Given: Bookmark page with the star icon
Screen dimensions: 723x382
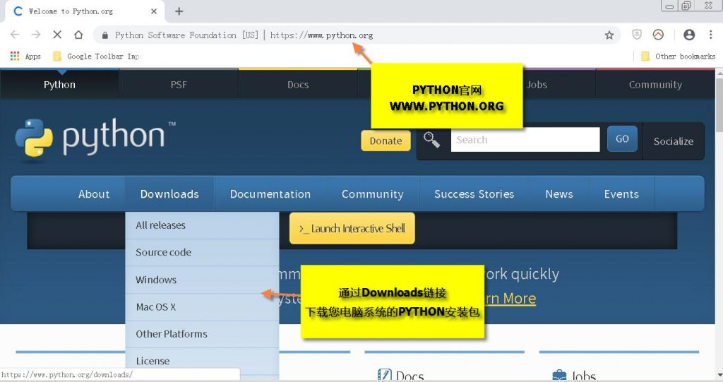Looking at the screenshot, I should [x=609, y=35].
